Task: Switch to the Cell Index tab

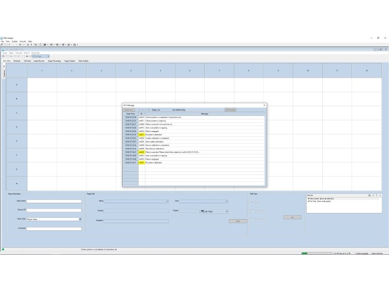Action: click(27, 61)
